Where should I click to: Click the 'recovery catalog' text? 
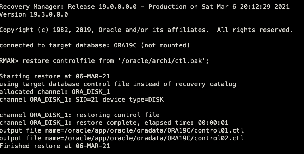205,84
